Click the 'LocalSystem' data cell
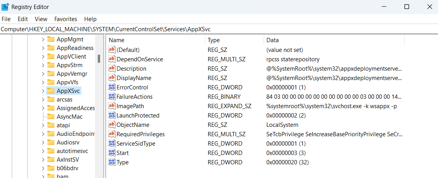This screenshot has width=438, height=178. [x=282, y=125]
